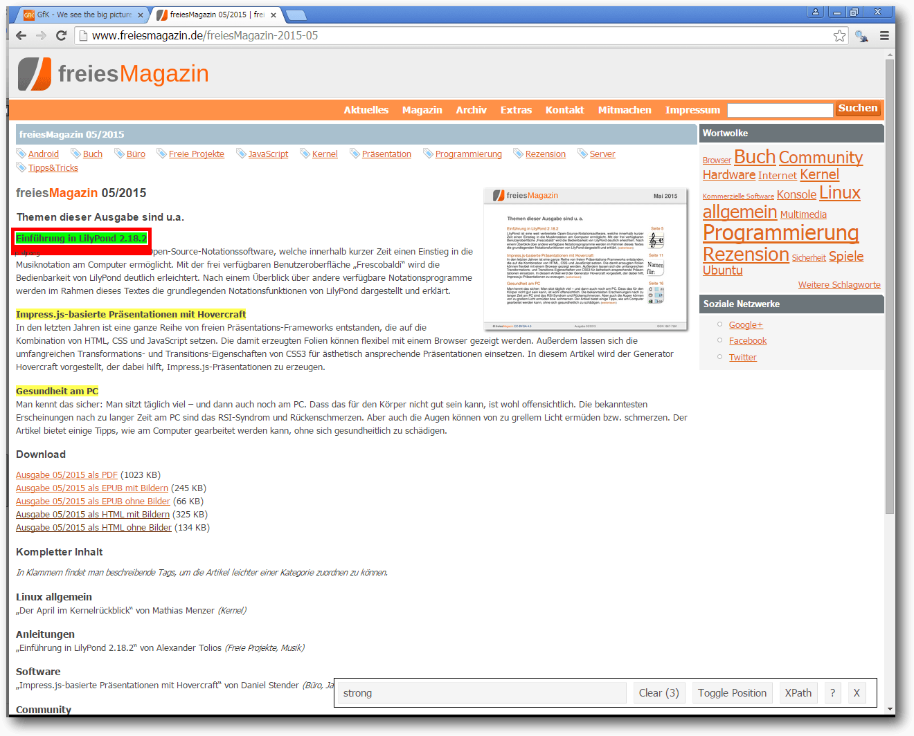Viewport: 914px width, 736px height.
Task: Click the browser forward arrow
Action: coord(41,35)
